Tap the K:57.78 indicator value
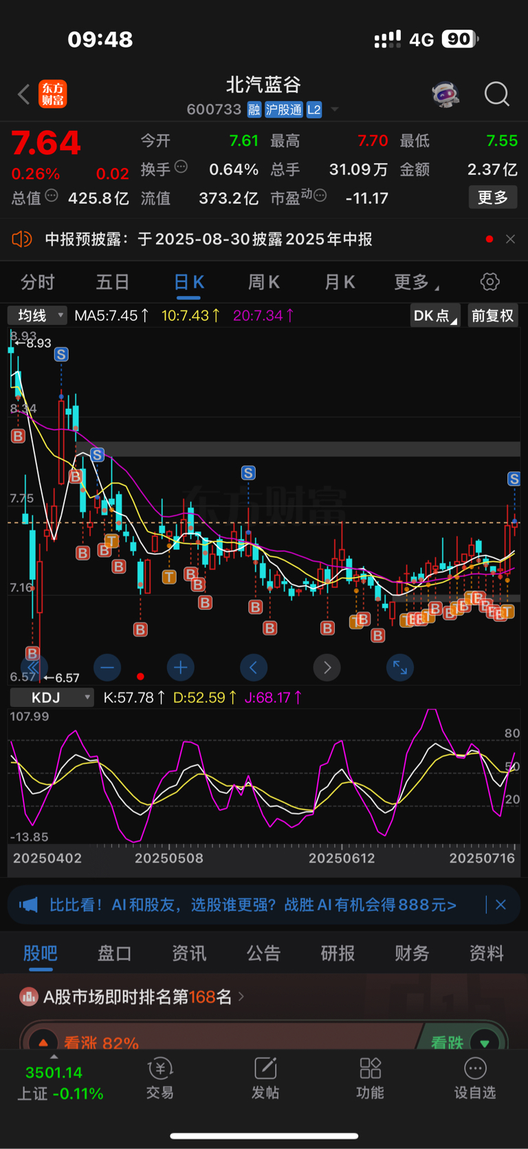 [x=134, y=697]
